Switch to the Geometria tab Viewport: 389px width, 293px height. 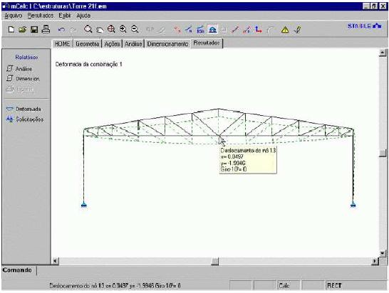pyautogui.click(x=88, y=44)
